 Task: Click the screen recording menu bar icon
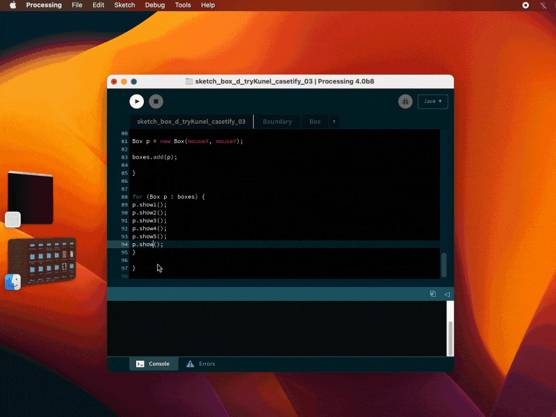click(525, 5)
